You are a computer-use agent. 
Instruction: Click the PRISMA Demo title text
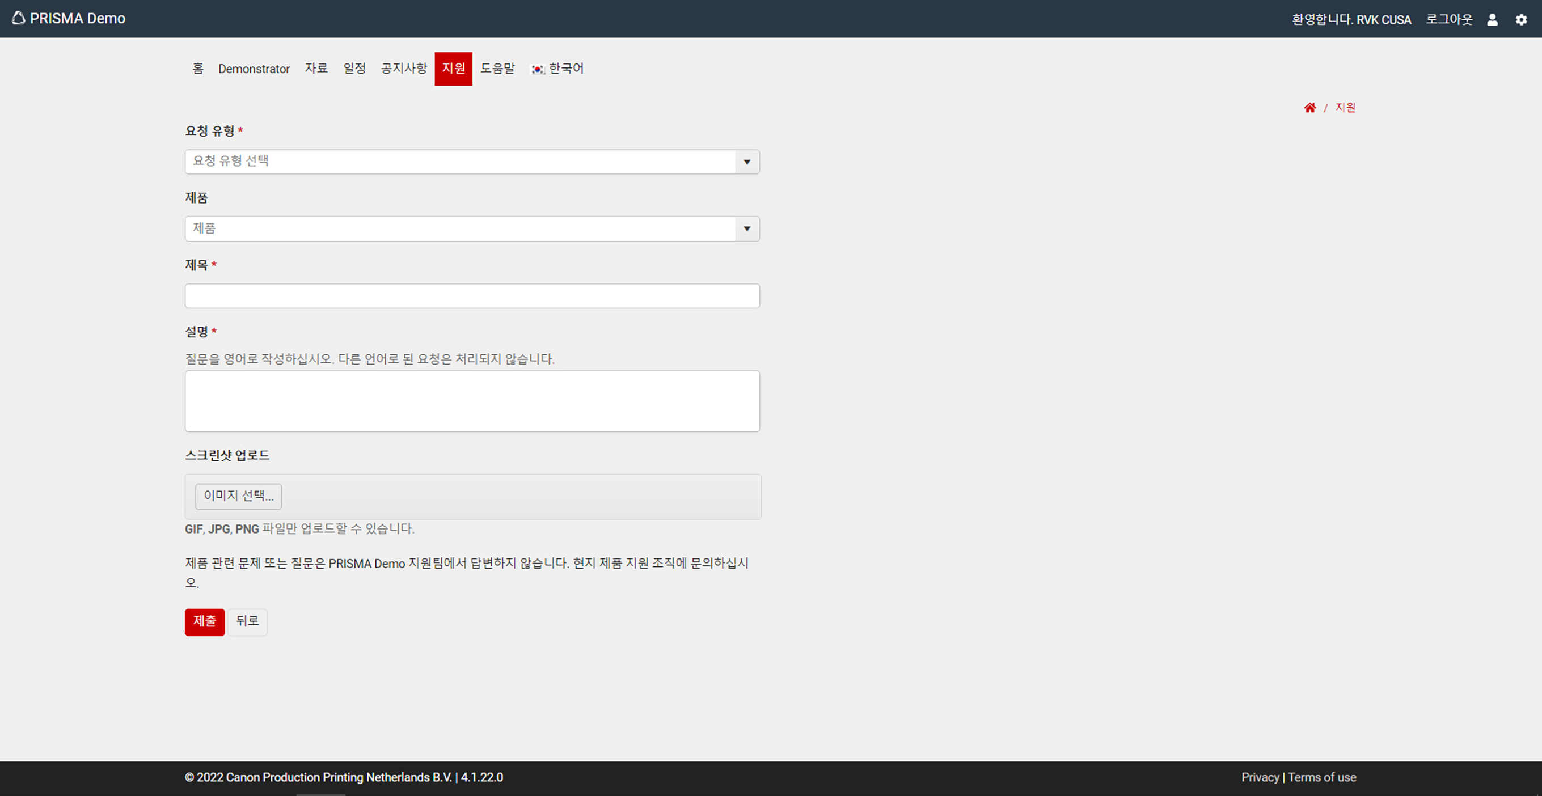(x=78, y=19)
